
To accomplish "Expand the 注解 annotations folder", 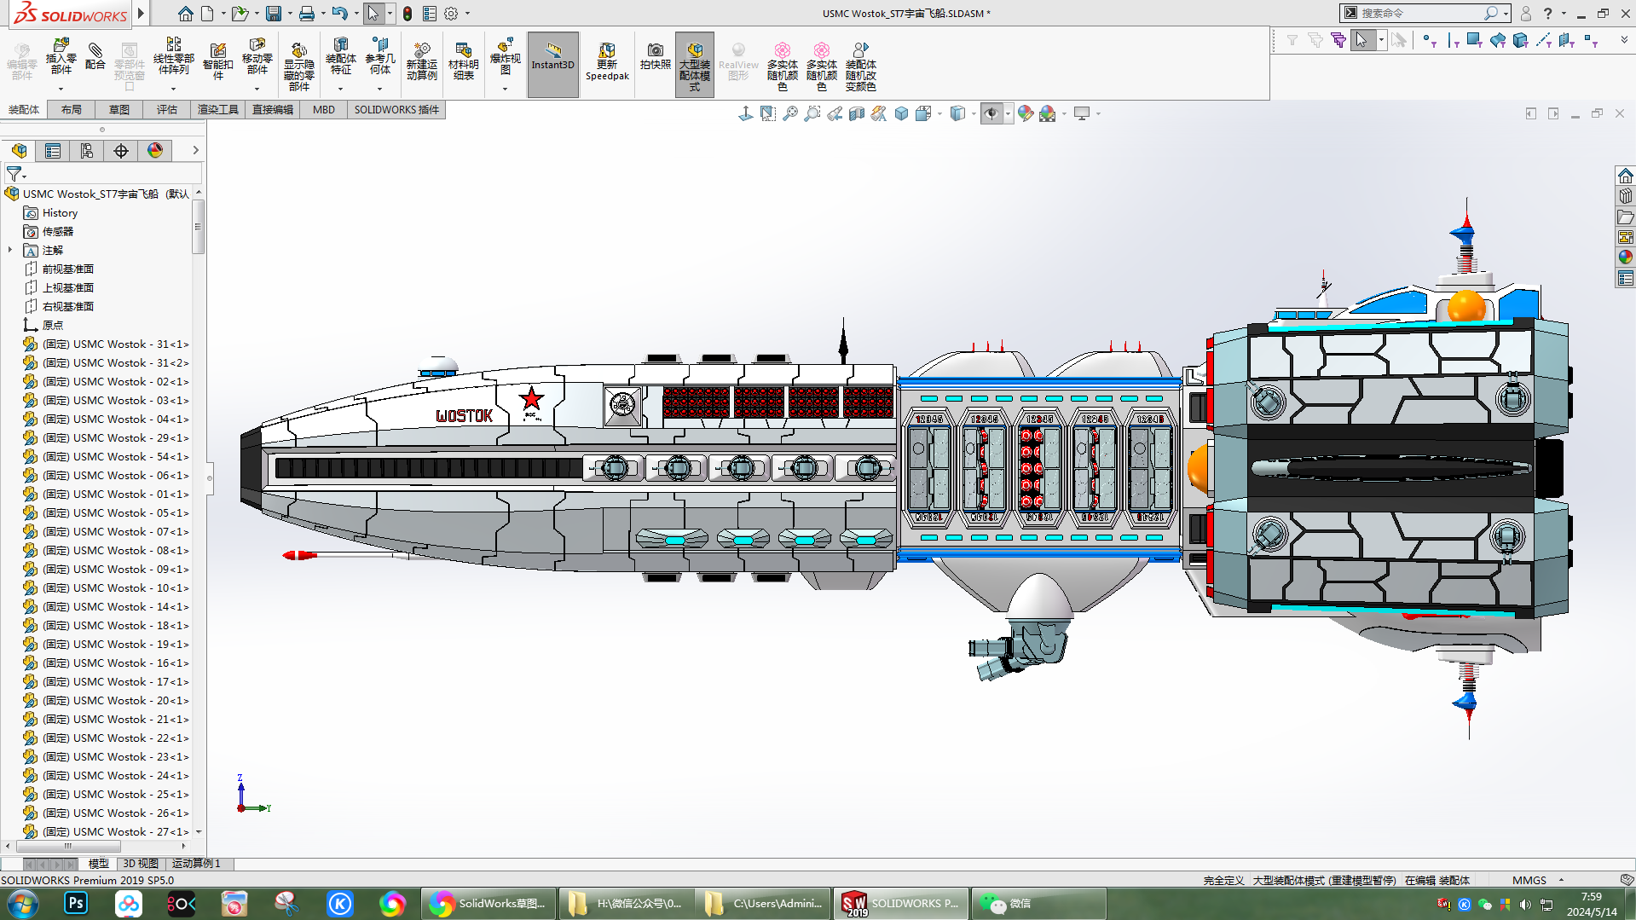I will [x=9, y=250].
